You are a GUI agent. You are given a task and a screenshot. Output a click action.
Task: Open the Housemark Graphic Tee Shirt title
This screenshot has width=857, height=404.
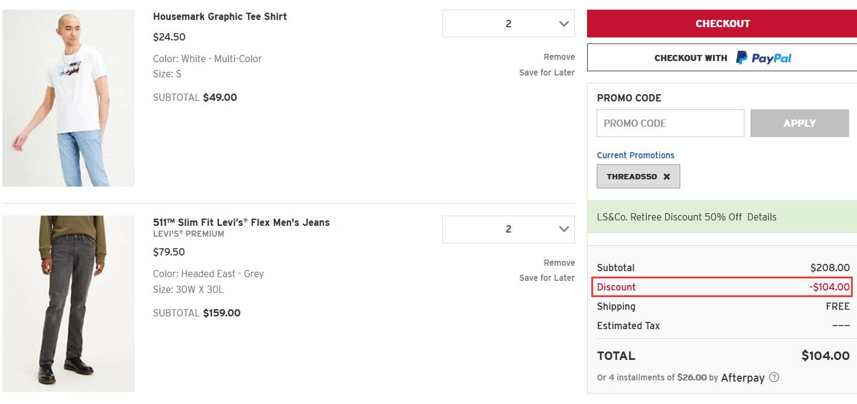point(220,16)
